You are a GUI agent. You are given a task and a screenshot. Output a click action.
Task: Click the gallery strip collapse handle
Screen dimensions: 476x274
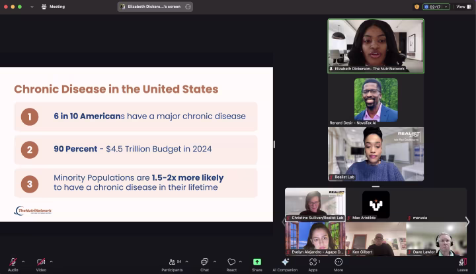[376, 187]
